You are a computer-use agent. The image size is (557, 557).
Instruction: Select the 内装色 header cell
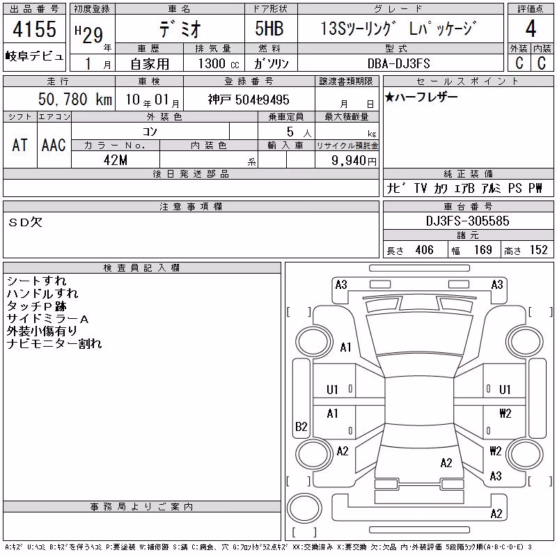(x=208, y=146)
